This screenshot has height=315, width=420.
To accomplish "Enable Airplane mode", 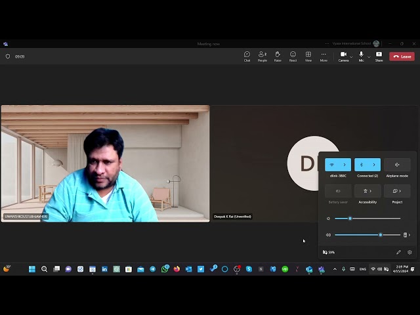I will (x=397, y=165).
